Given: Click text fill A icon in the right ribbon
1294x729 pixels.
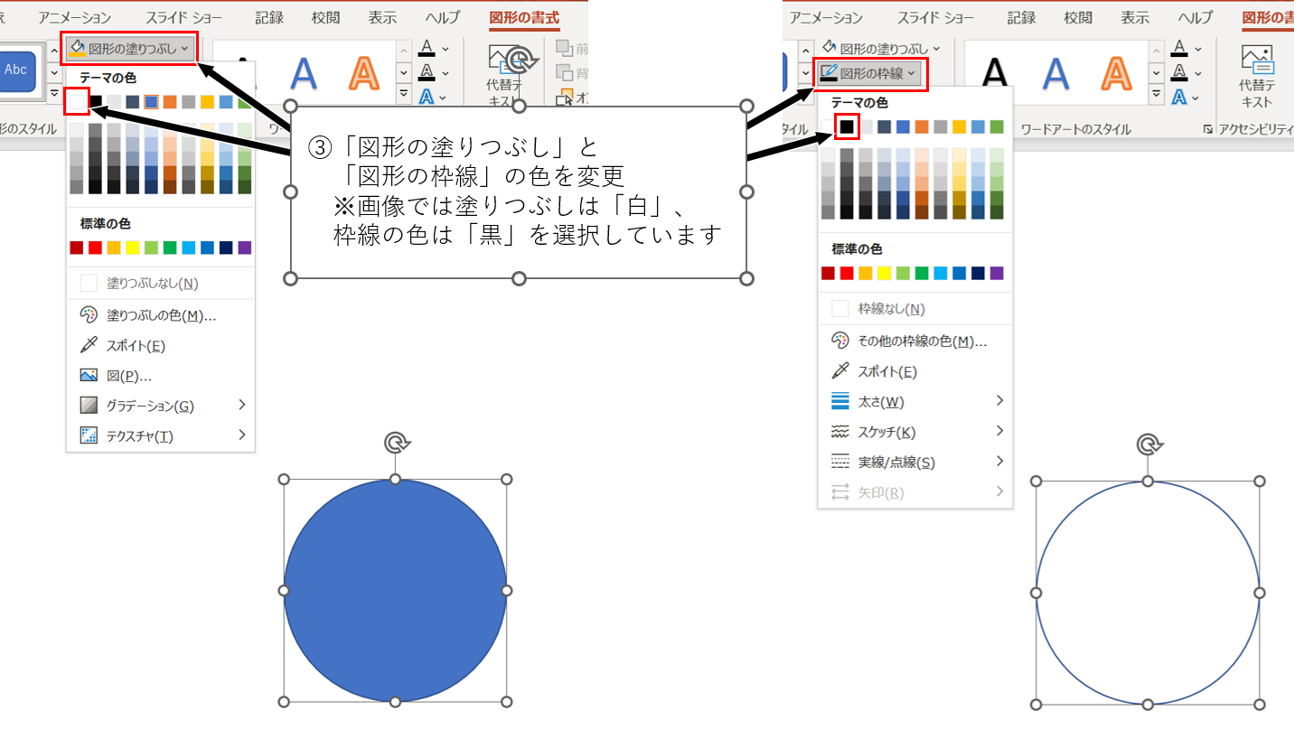Looking at the screenshot, I should (1180, 49).
